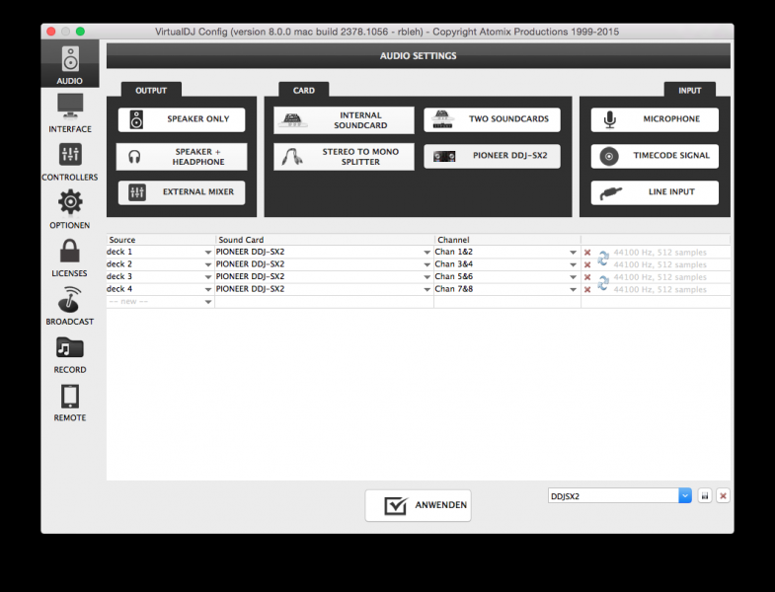Image resolution: width=775 pixels, height=592 pixels.
Task: Click the Channel column header
Action: pyautogui.click(x=507, y=240)
